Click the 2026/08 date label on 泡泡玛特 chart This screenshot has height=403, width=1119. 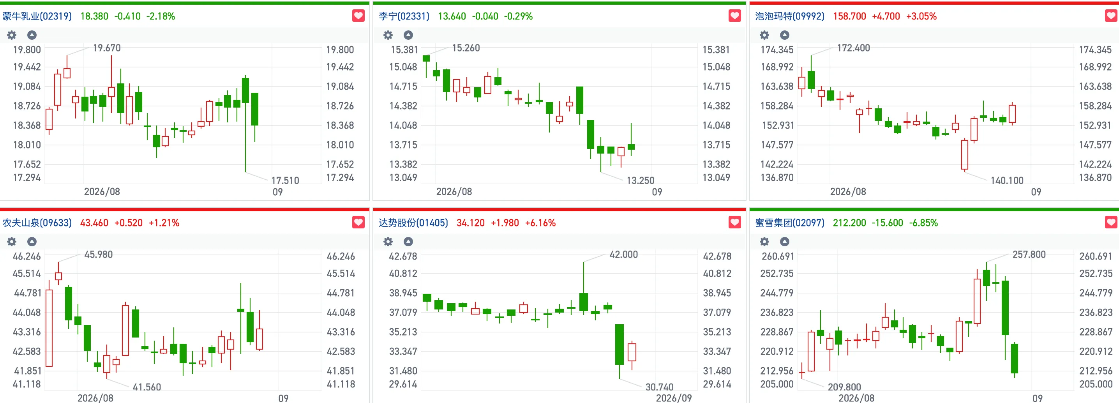click(848, 192)
